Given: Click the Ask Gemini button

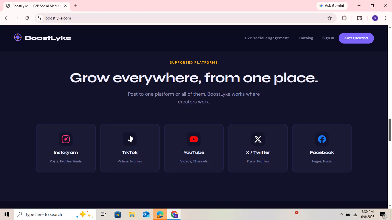Looking at the screenshot, I should coord(332,6).
